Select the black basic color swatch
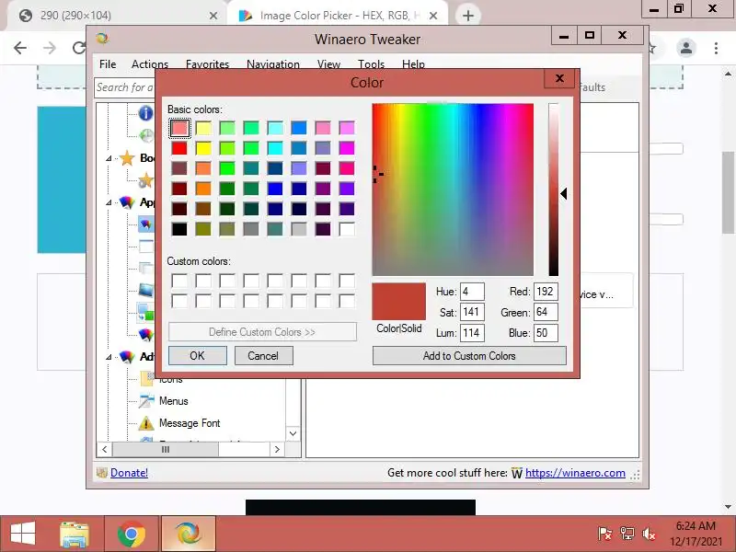736x552 pixels. pos(179,229)
